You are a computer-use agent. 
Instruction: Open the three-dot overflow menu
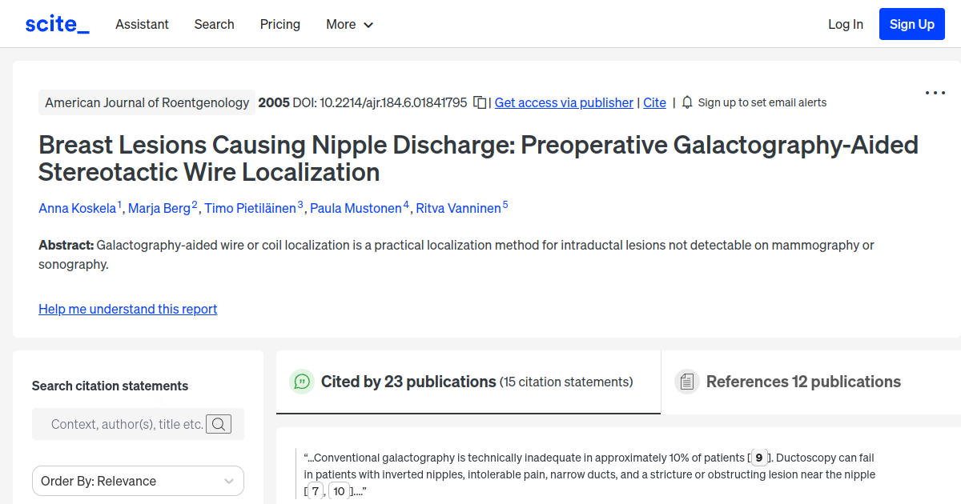935,93
